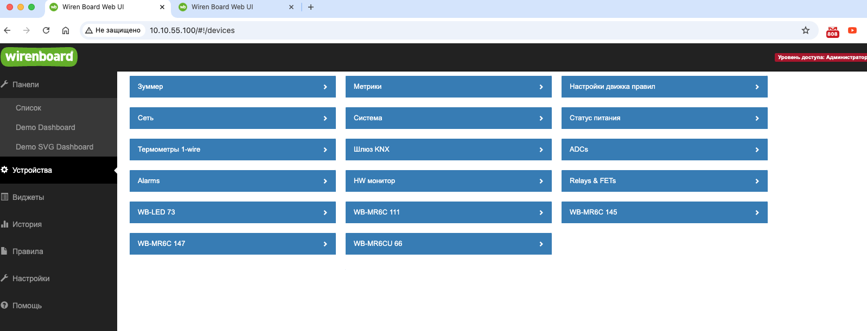
Task: Expand the WB-MR6CU 66 chevron
Action: pos(541,244)
